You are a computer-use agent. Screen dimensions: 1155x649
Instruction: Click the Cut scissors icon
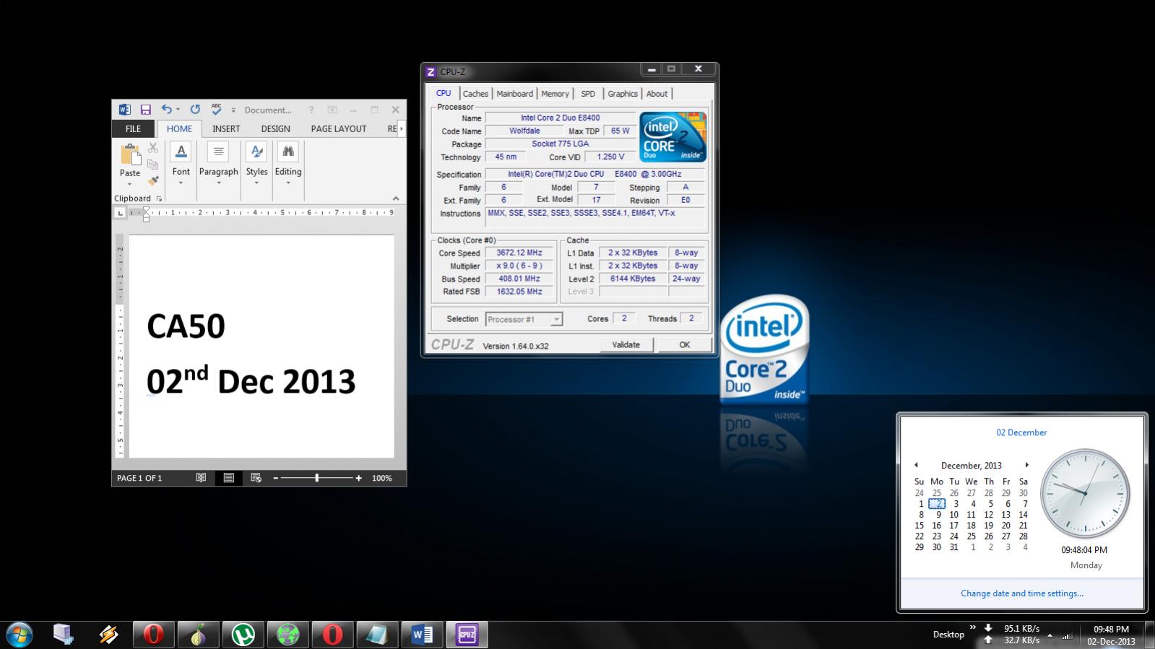click(x=153, y=148)
